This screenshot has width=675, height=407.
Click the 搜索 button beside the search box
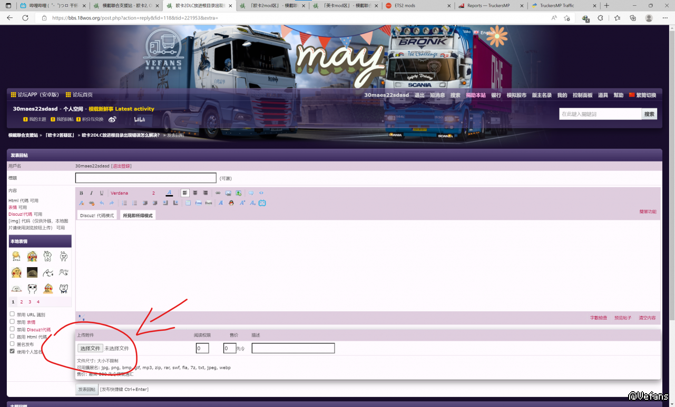click(x=649, y=114)
